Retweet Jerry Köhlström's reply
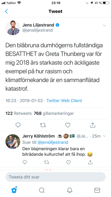 pos(47,163)
